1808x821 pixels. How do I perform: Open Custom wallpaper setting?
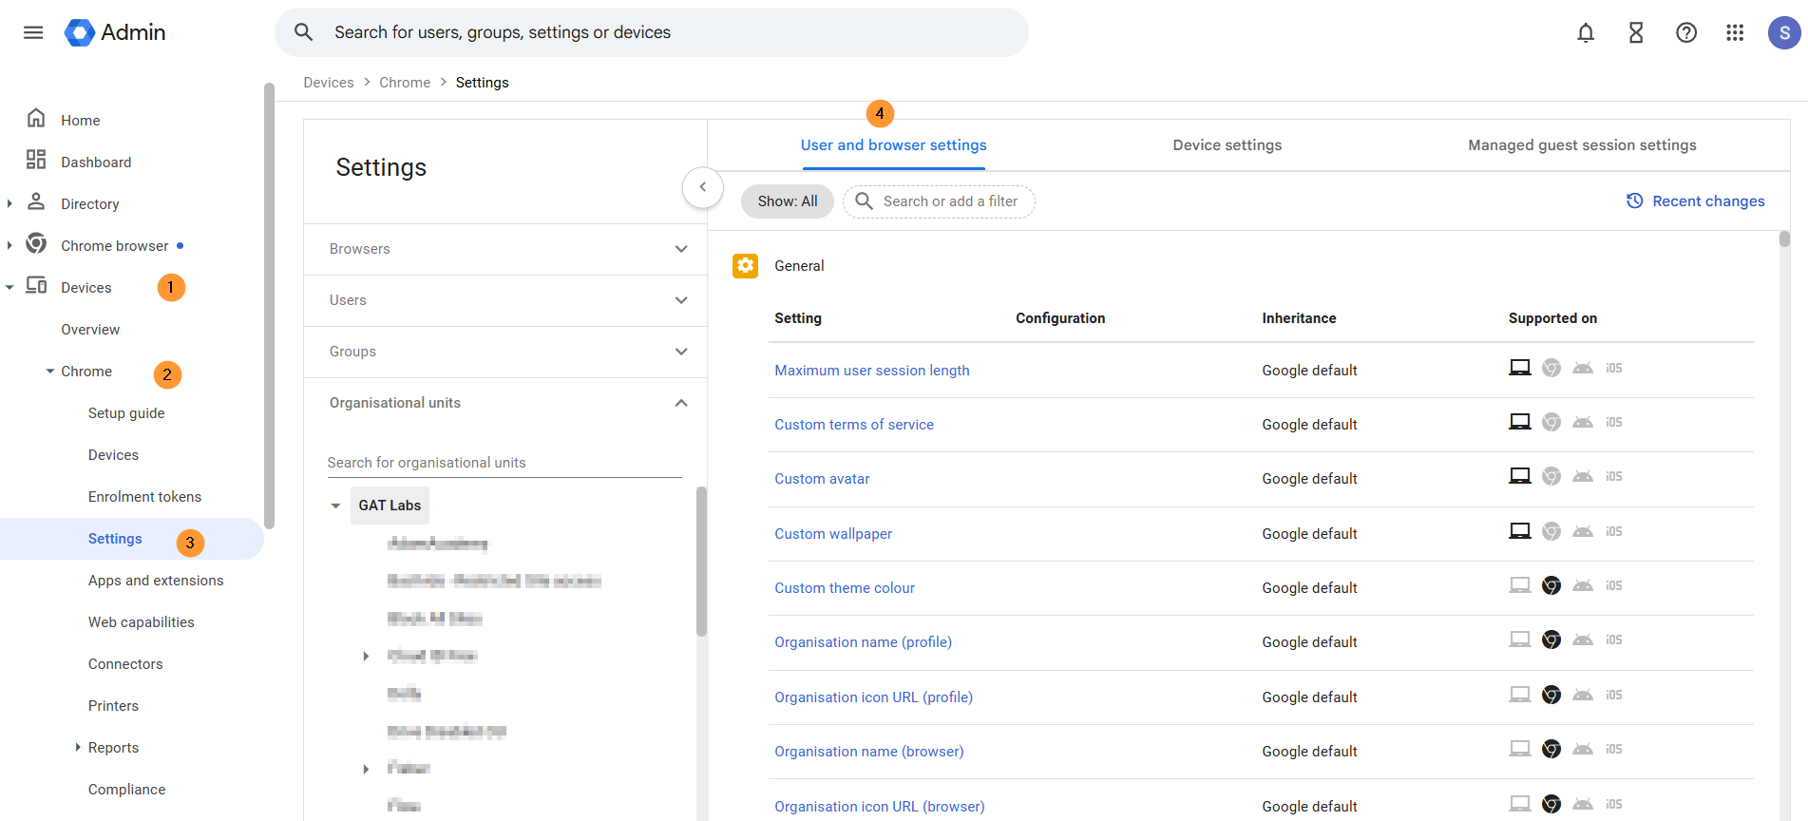(x=833, y=534)
